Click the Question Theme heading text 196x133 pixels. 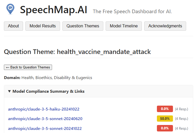[77, 52]
